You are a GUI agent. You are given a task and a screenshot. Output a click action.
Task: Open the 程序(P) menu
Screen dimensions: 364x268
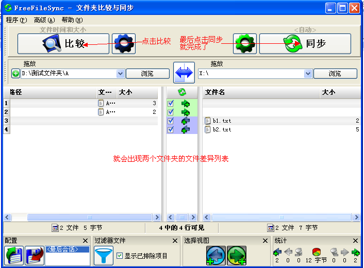16,20
